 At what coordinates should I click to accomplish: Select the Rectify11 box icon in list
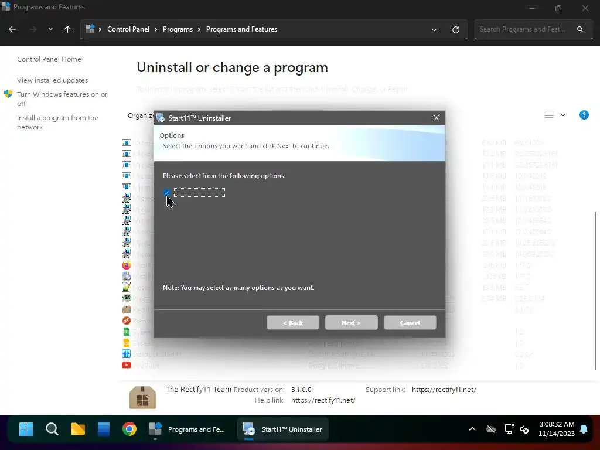point(127,309)
